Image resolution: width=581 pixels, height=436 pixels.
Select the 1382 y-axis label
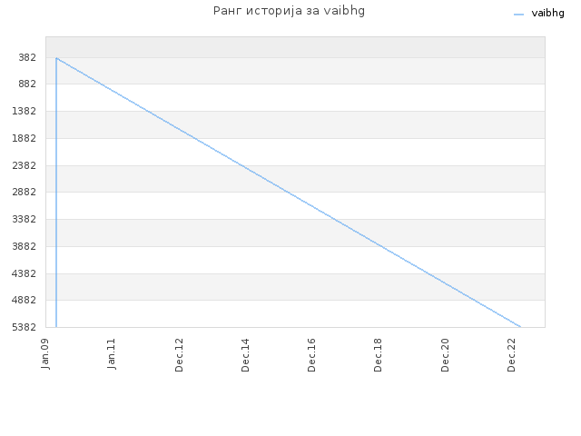click(x=25, y=111)
